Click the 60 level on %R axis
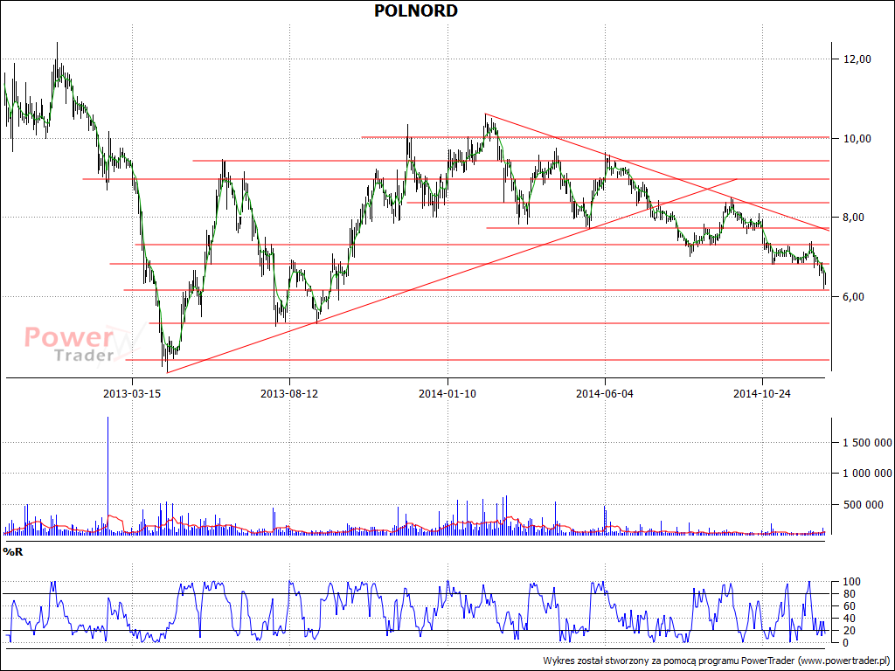895x671 pixels. 851,606
